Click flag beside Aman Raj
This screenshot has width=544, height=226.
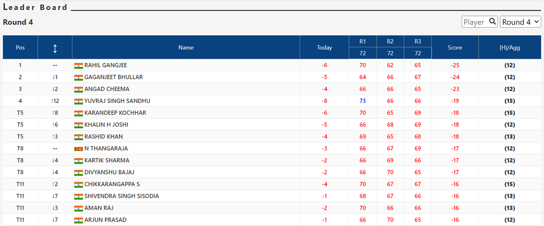coord(78,208)
